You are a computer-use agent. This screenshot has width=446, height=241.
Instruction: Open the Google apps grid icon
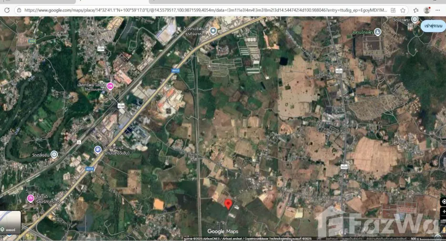pyautogui.click(x=410, y=27)
